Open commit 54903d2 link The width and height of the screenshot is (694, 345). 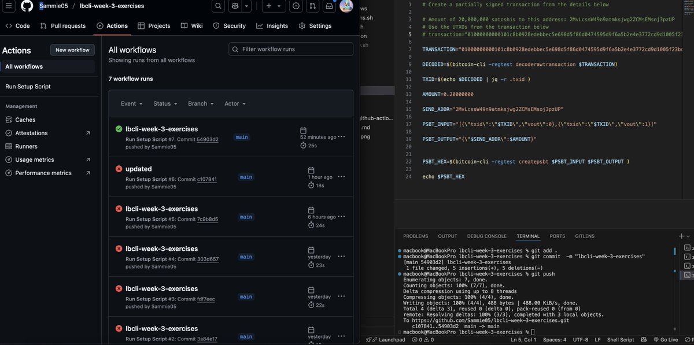208,139
